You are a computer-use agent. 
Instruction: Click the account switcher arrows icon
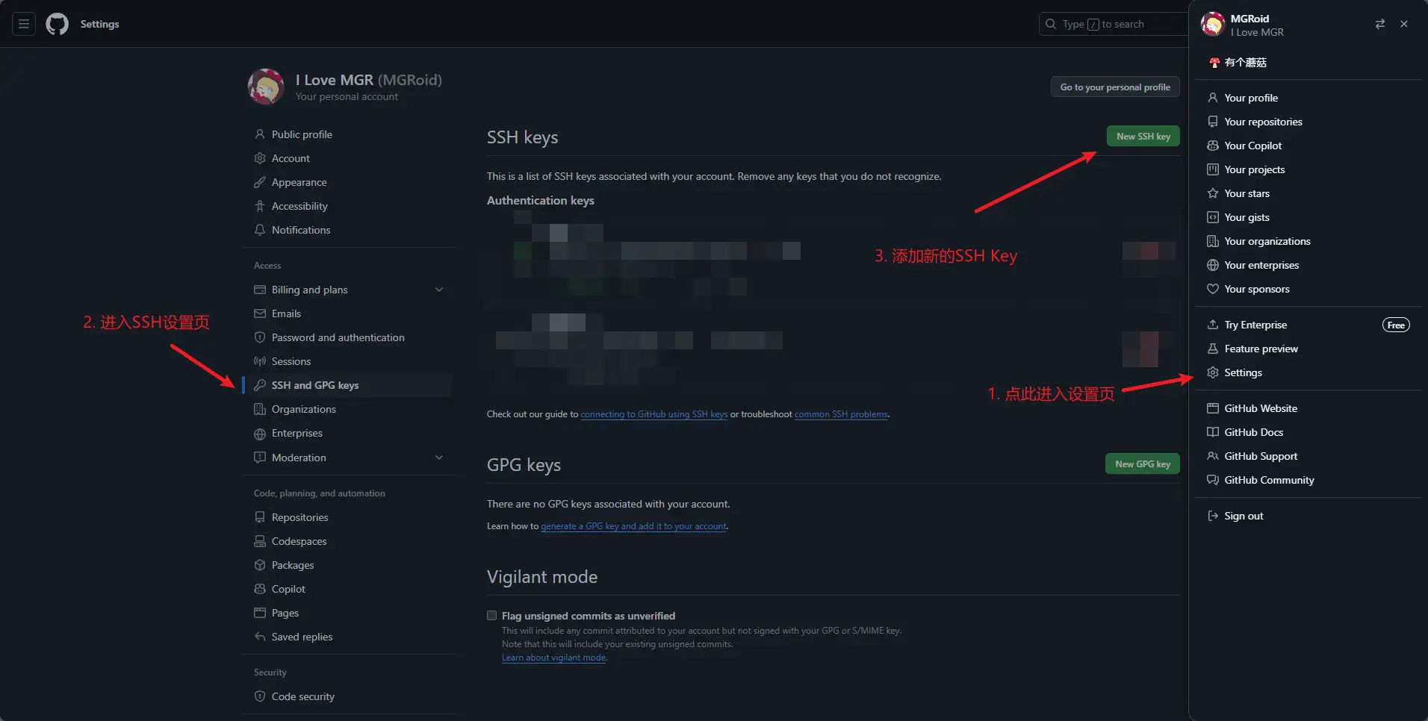1380,24
